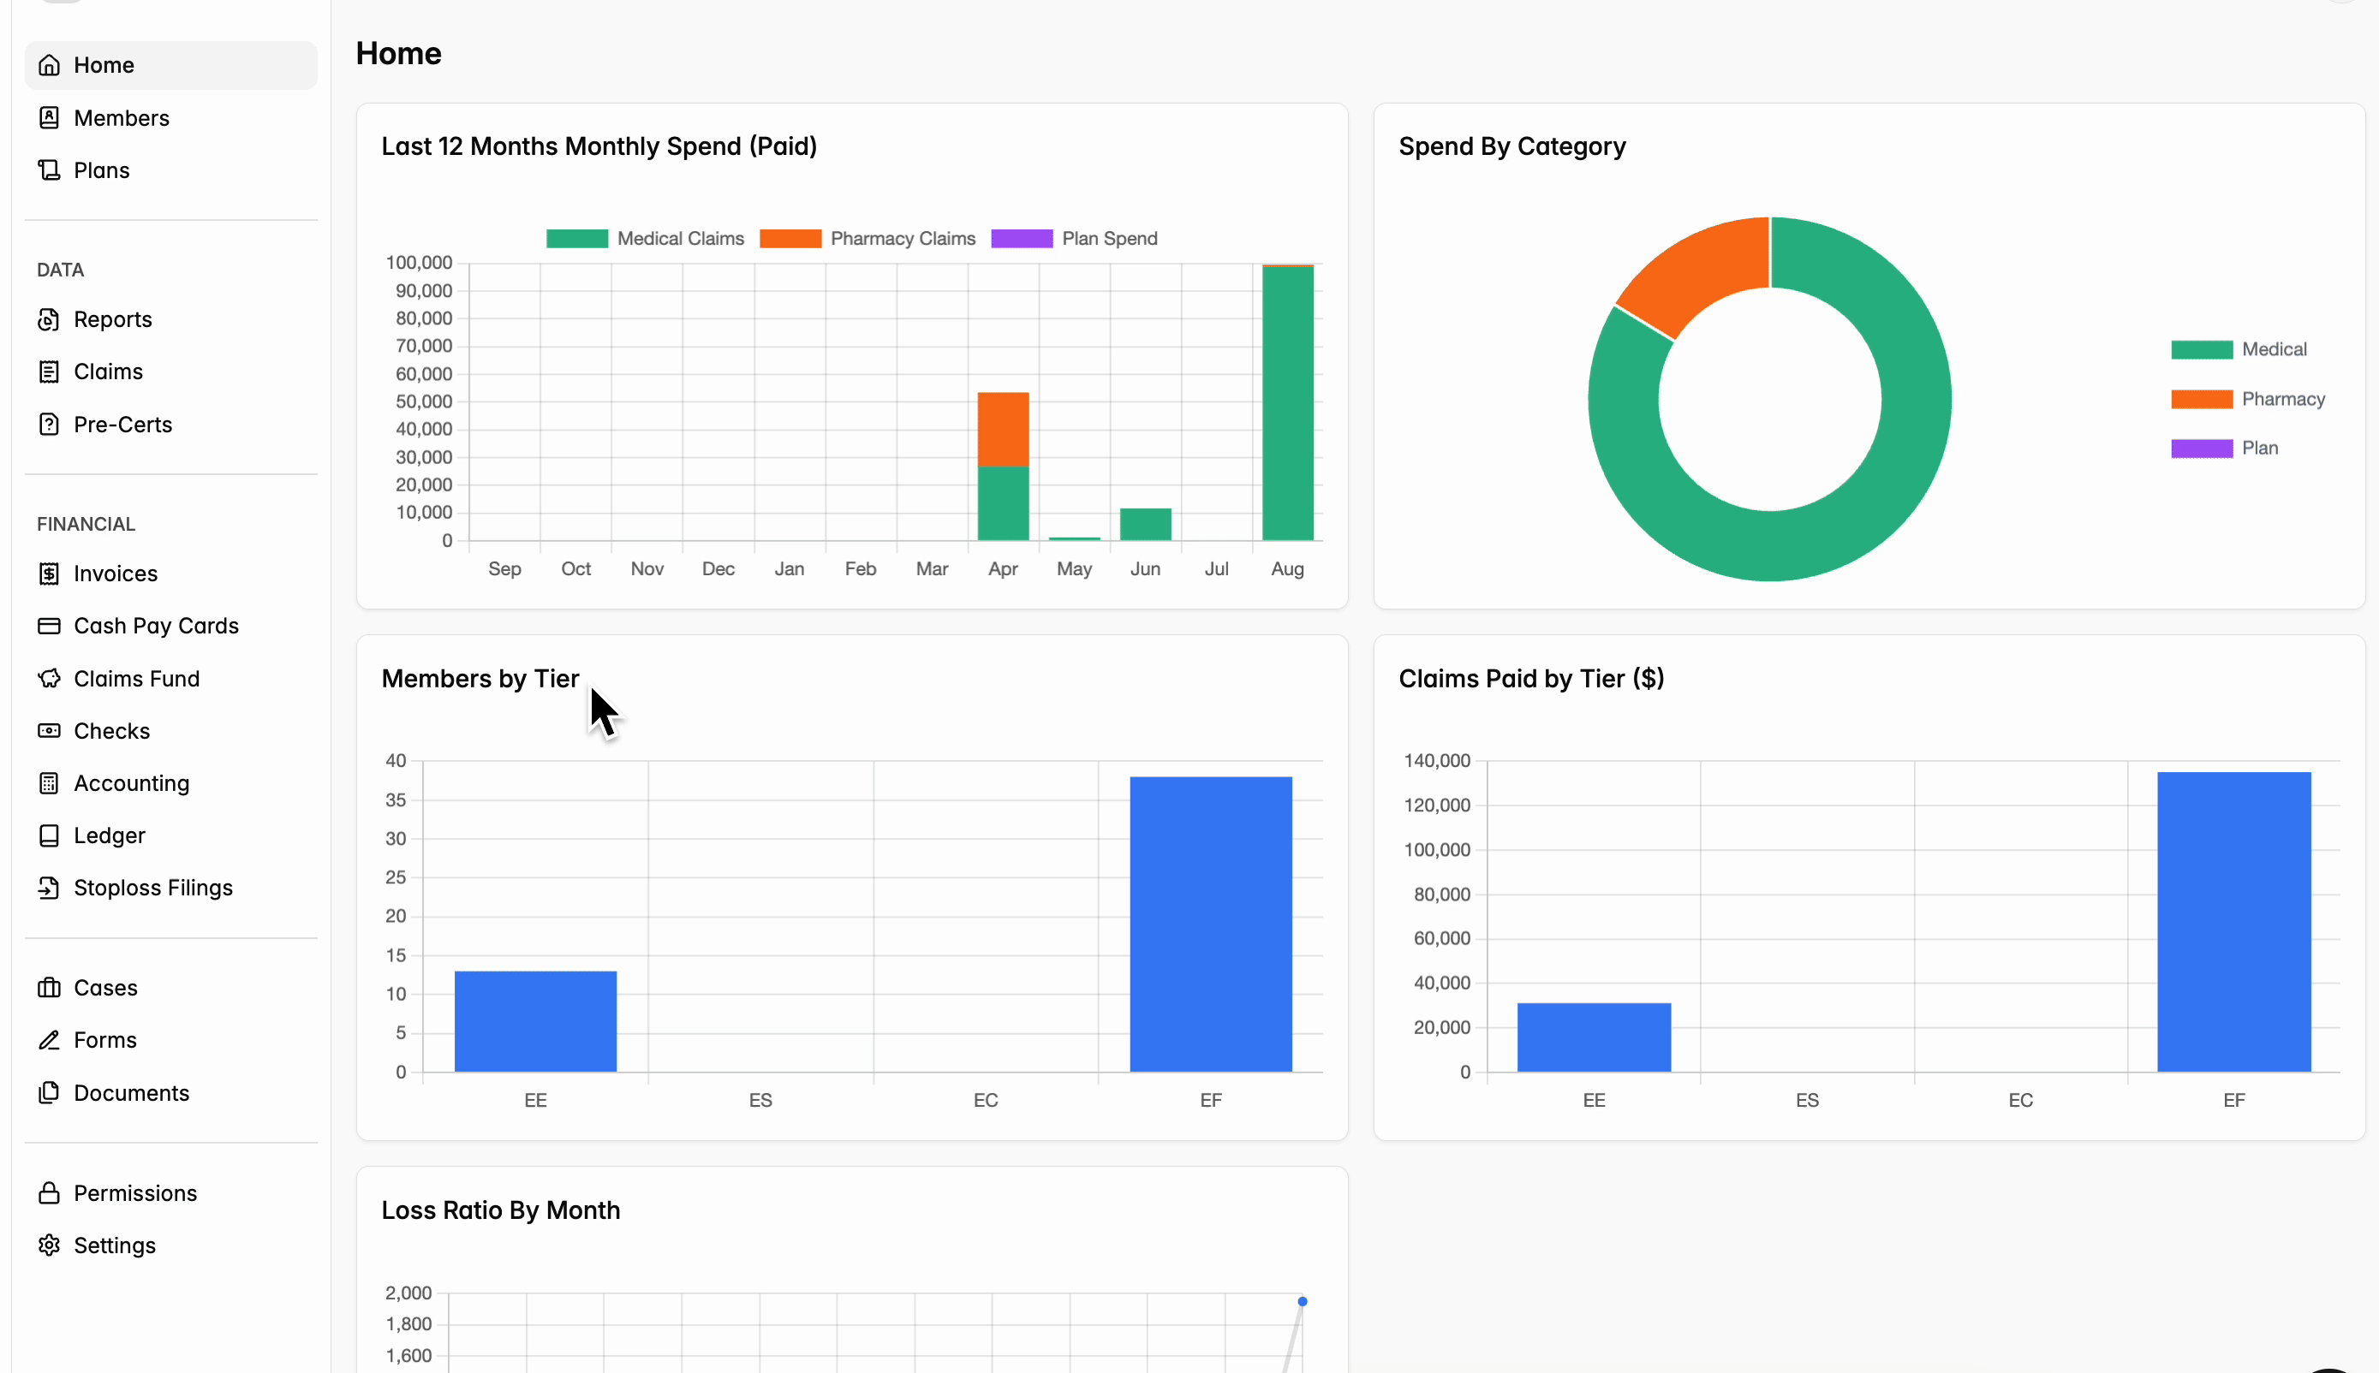Image resolution: width=2379 pixels, height=1373 pixels.
Task: Click the Claims Fund piggy bank icon
Action: pos(49,678)
